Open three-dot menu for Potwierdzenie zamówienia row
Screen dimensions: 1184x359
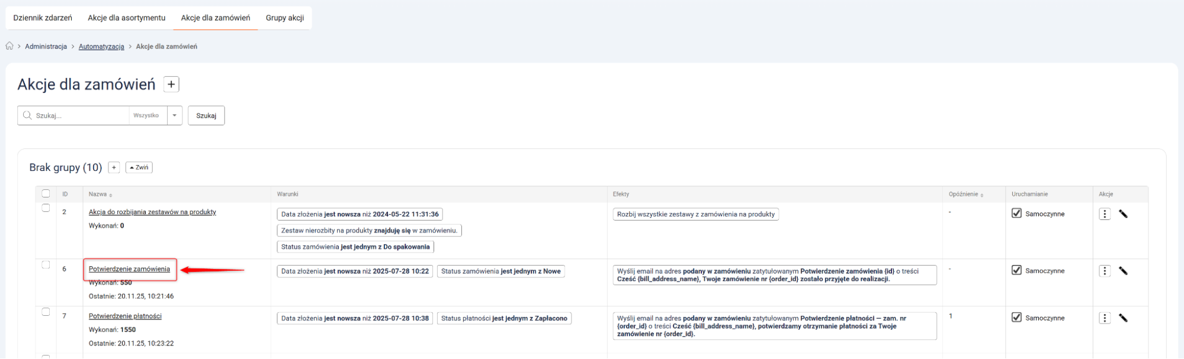[1105, 271]
